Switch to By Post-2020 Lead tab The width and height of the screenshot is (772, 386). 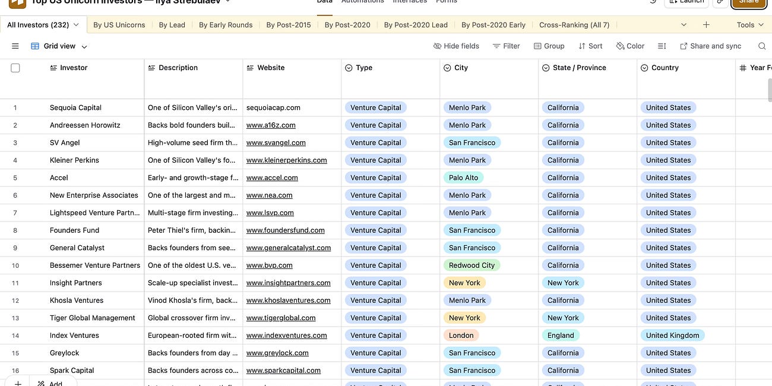tap(416, 25)
